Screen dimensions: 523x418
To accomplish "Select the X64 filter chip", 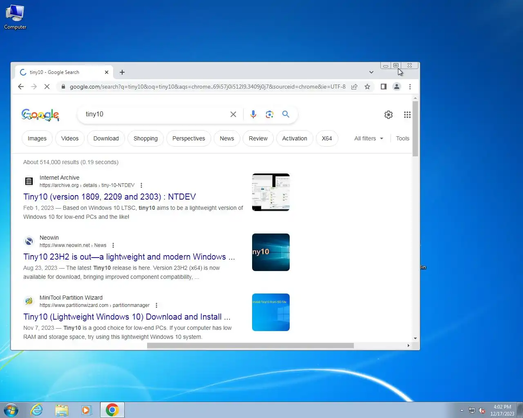I will (x=327, y=138).
